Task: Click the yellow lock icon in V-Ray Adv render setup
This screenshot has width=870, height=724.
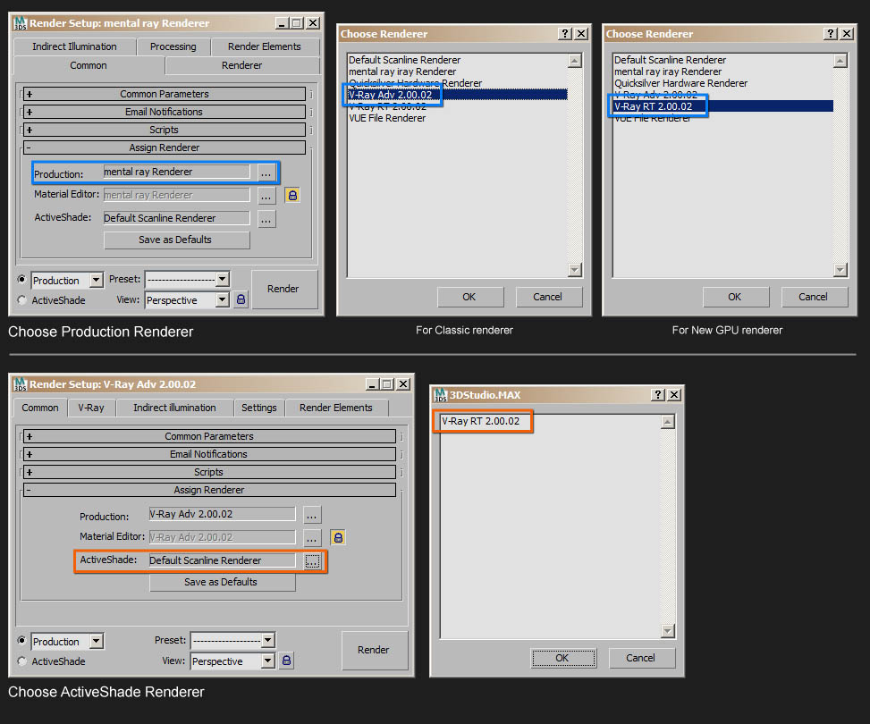Action: [x=337, y=537]
